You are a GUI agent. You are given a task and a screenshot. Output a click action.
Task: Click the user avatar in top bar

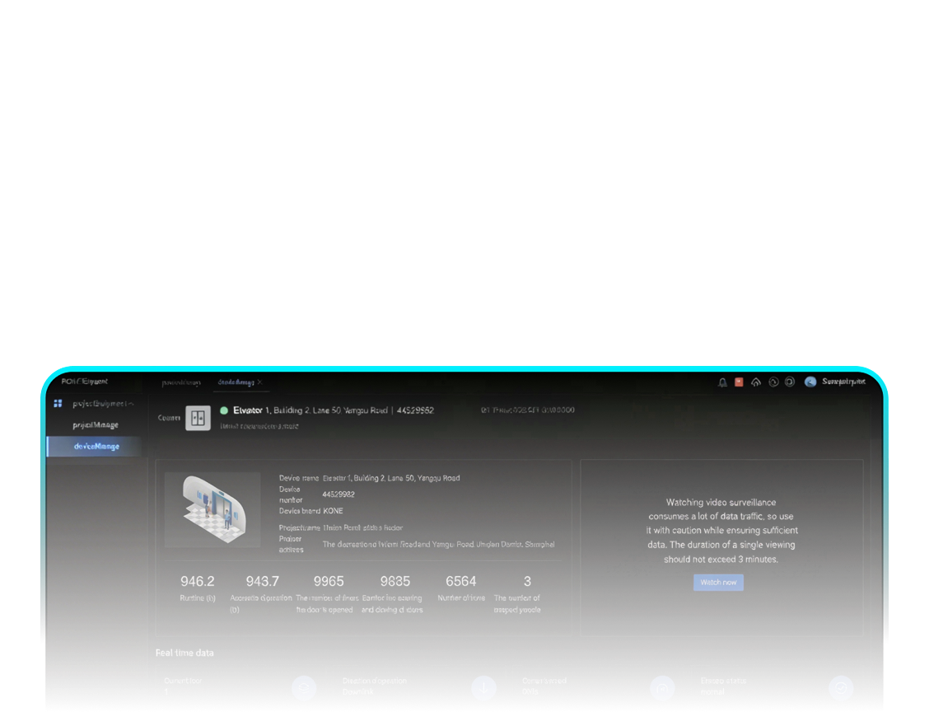point(810,382)
